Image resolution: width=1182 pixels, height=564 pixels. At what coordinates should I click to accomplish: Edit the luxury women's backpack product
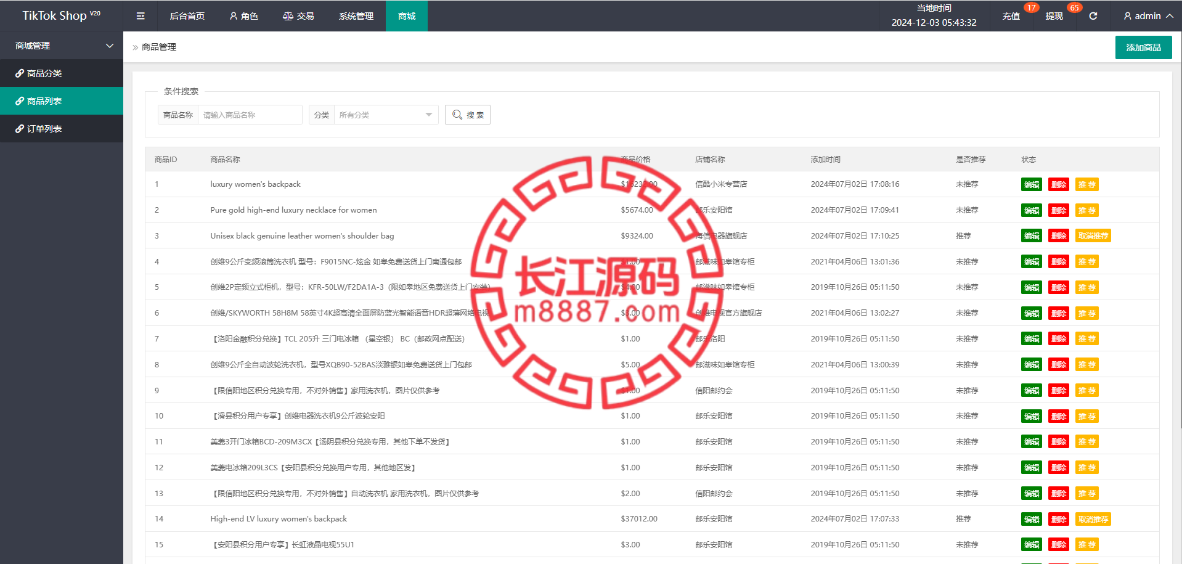pyautogui.click(x=1032, y=184)
